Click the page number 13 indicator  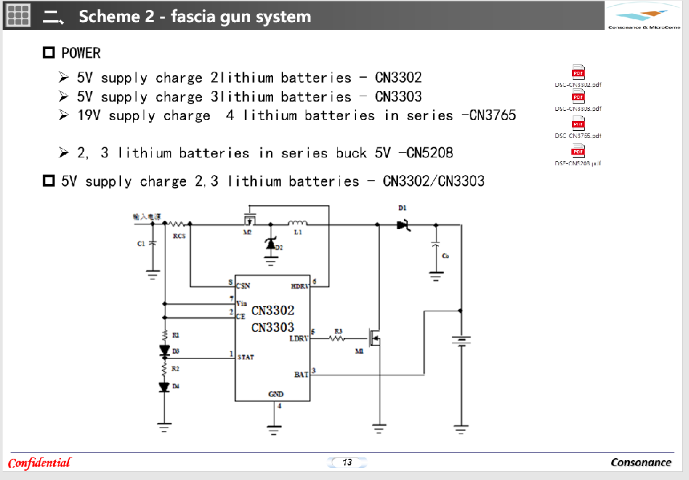coord(347,463)
